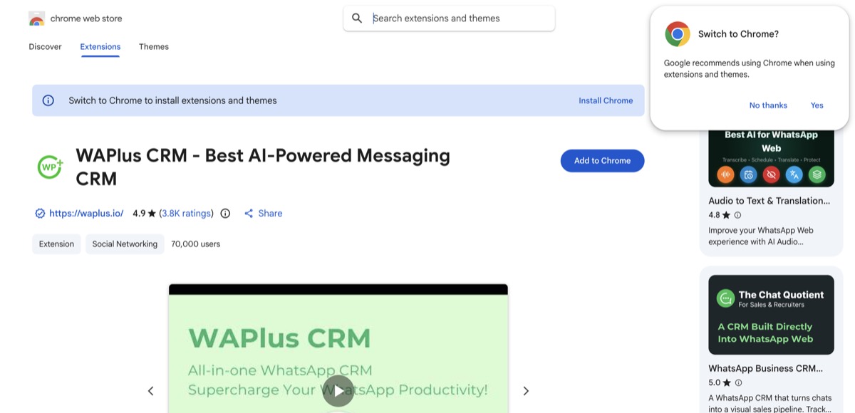Viewport: 855px width, 413px height.
Task: Open the Extensions tab
Action: point(100,47)
